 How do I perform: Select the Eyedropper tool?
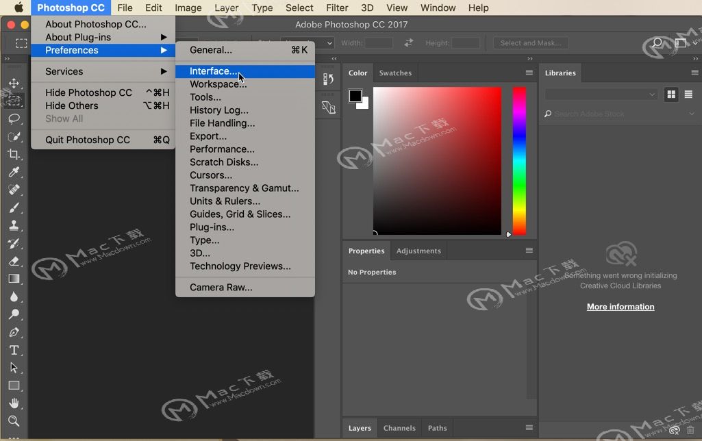pyautogui.click(x=14, y=172)
